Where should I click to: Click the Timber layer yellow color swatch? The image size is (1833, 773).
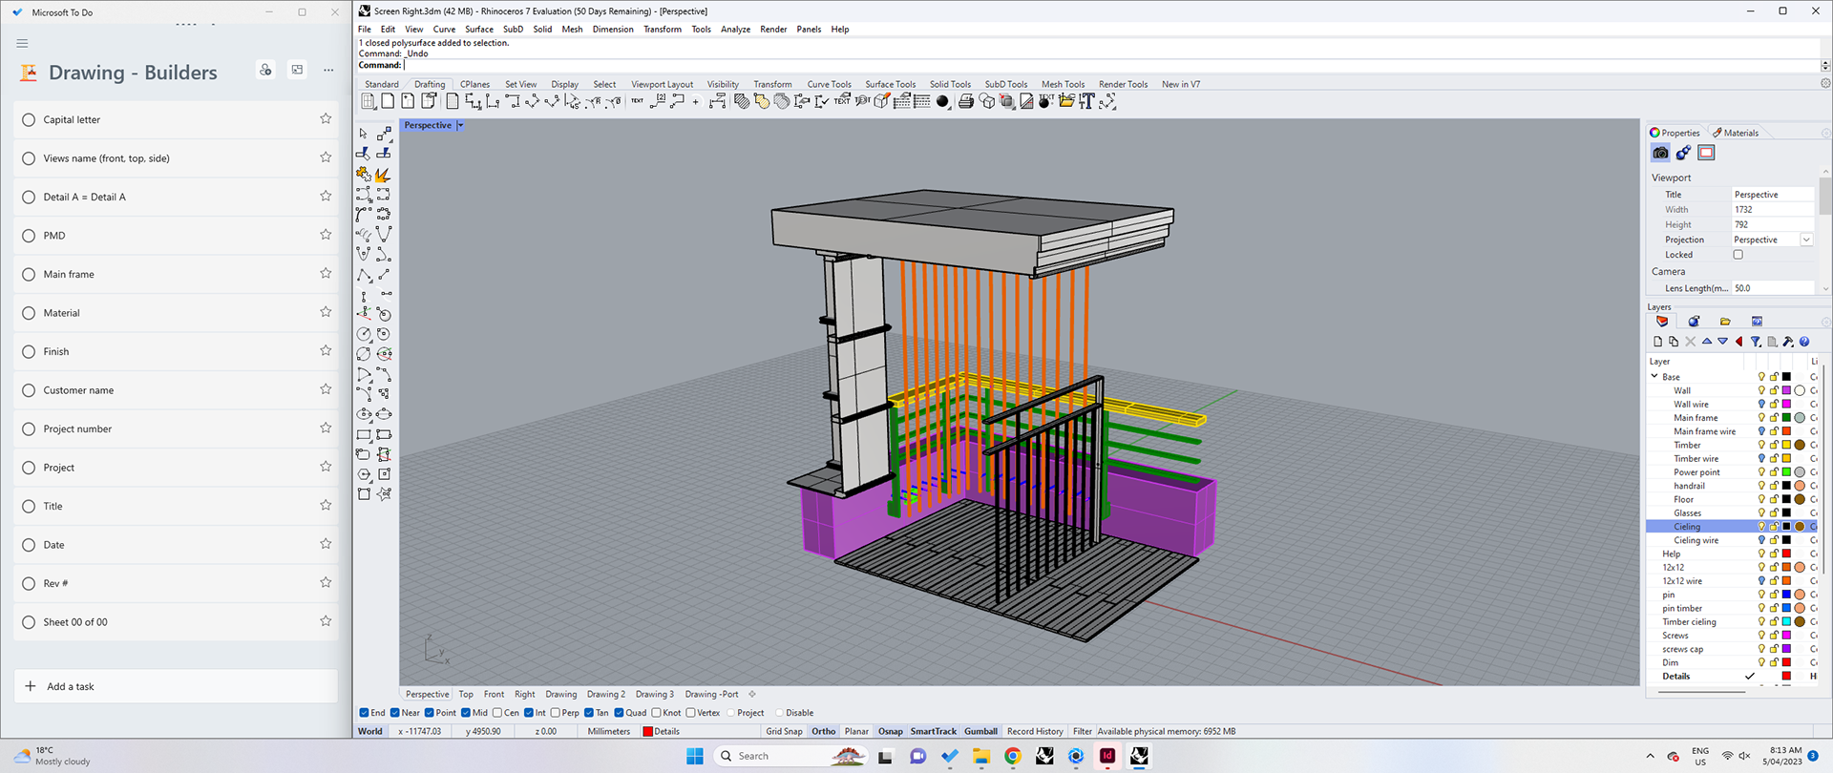tap(1786, 445)
